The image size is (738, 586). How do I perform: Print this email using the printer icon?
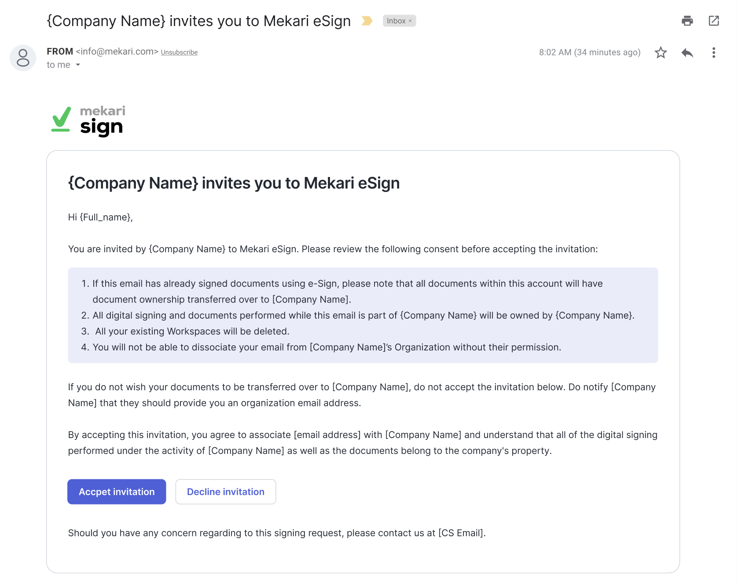coord(687,21)
